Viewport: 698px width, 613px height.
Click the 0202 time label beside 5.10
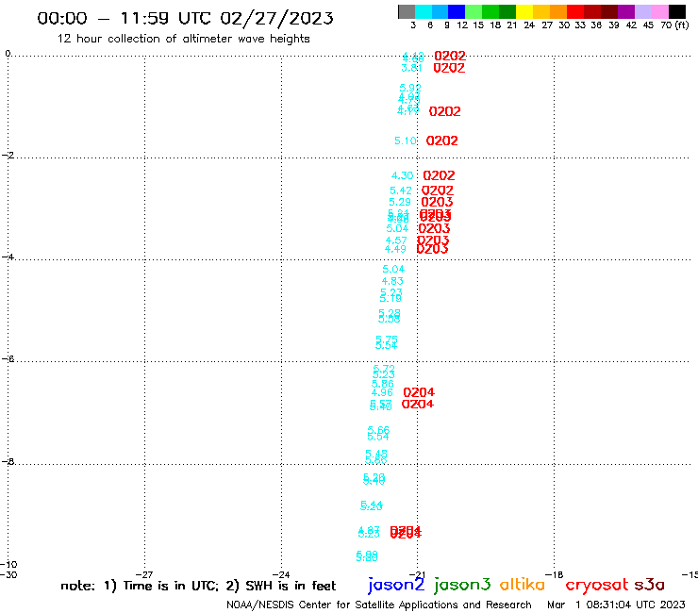coord(442,141)
